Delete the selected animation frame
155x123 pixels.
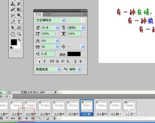54,118
